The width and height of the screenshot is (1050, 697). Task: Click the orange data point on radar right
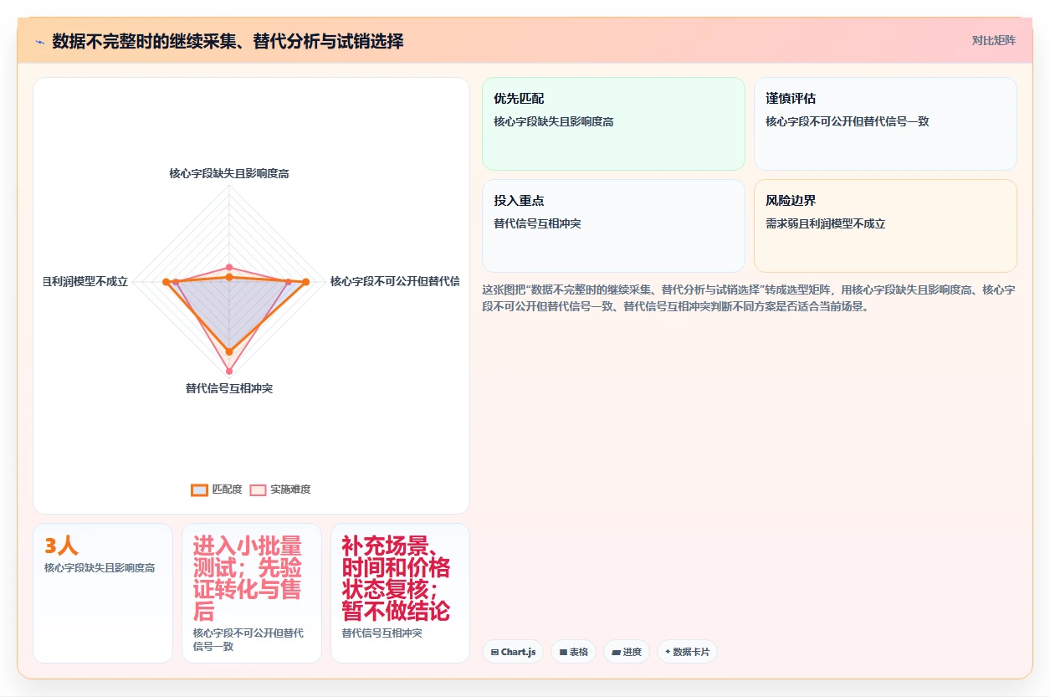305,282
